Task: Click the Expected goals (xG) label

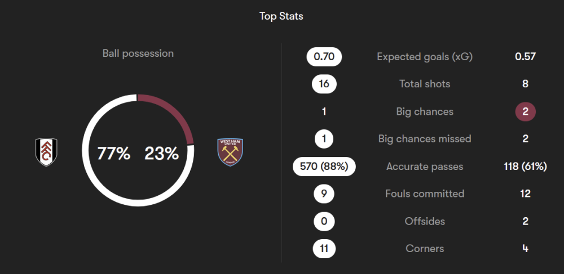Action: (425, 56)
